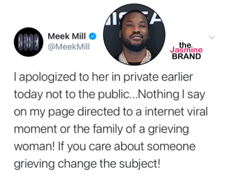The width and height of the screenshot is (226, 194).
Task: Select final line "grieving change the subject!"
Action: point(87,164)
